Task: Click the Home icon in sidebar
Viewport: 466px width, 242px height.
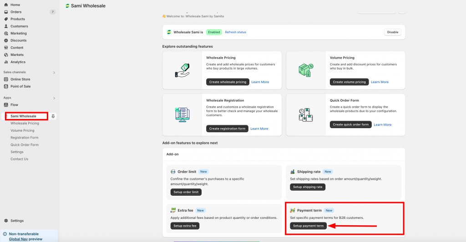Action: point(6,5)
